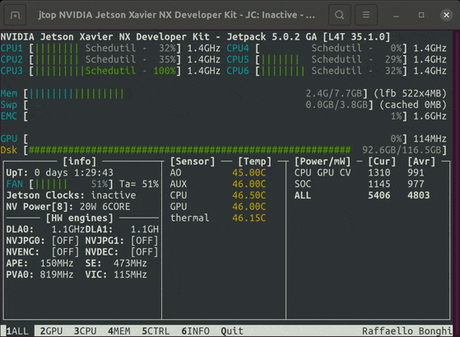This screenshot has height=337, width=460.
Task: Click the SE 473MHz entry
Action: coord(116,264)
